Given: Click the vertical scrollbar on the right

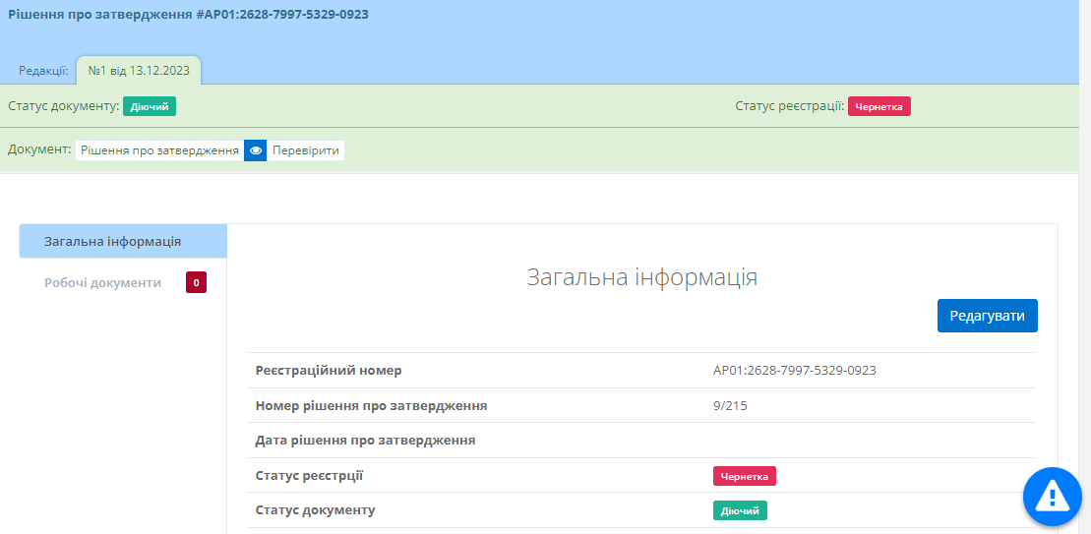Looking at the screenshot, I should click(x=1085, y=266).
